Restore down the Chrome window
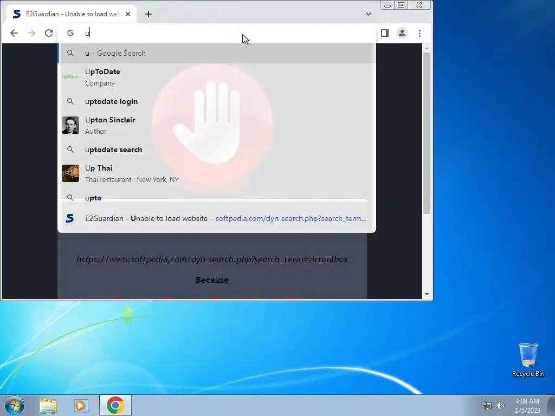The width and height of the screenshot is (555, 416). point(401,5)
